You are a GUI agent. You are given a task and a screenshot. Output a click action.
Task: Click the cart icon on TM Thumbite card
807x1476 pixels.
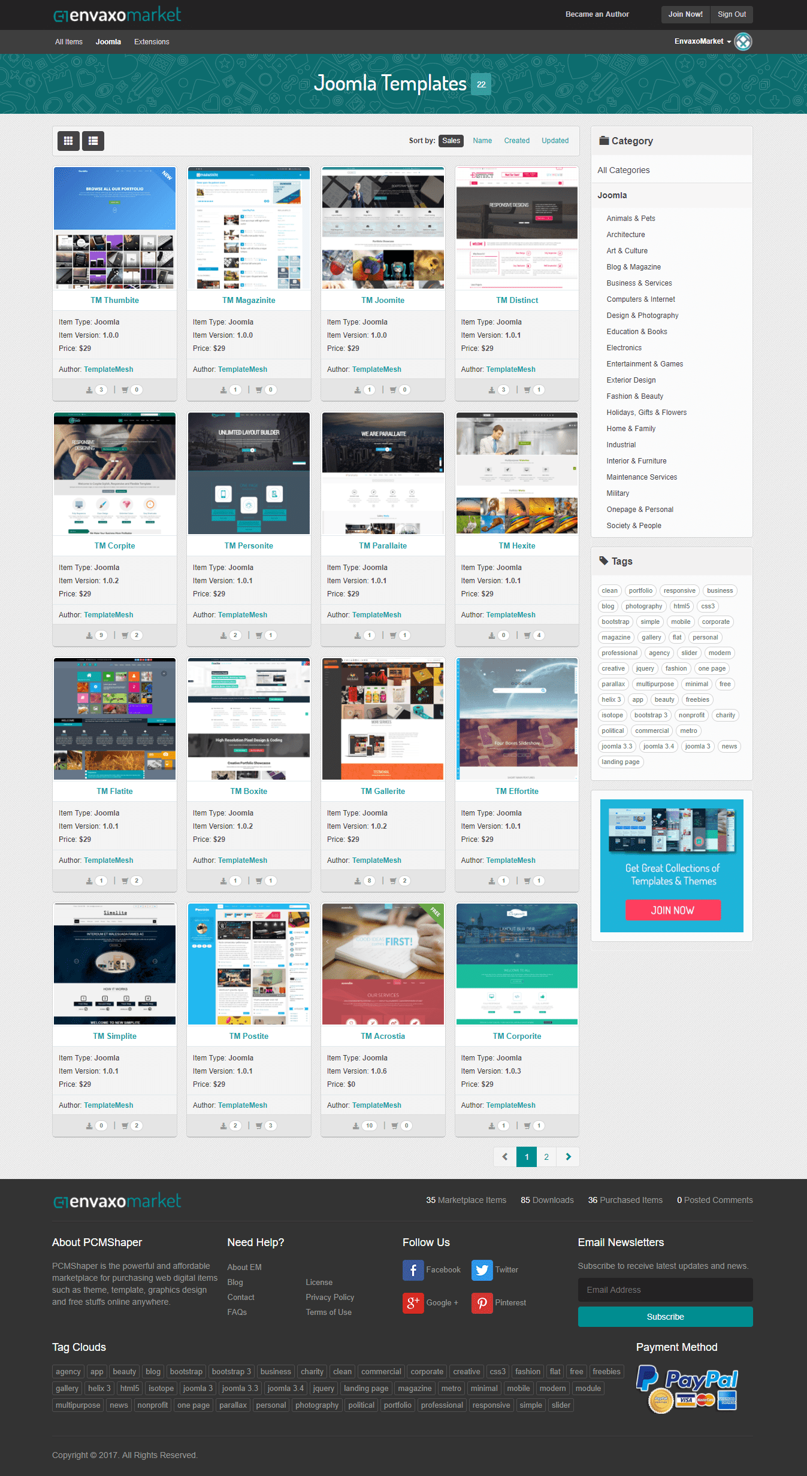125,390
